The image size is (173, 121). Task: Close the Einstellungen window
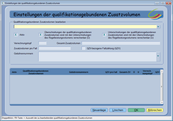(168, 3)
